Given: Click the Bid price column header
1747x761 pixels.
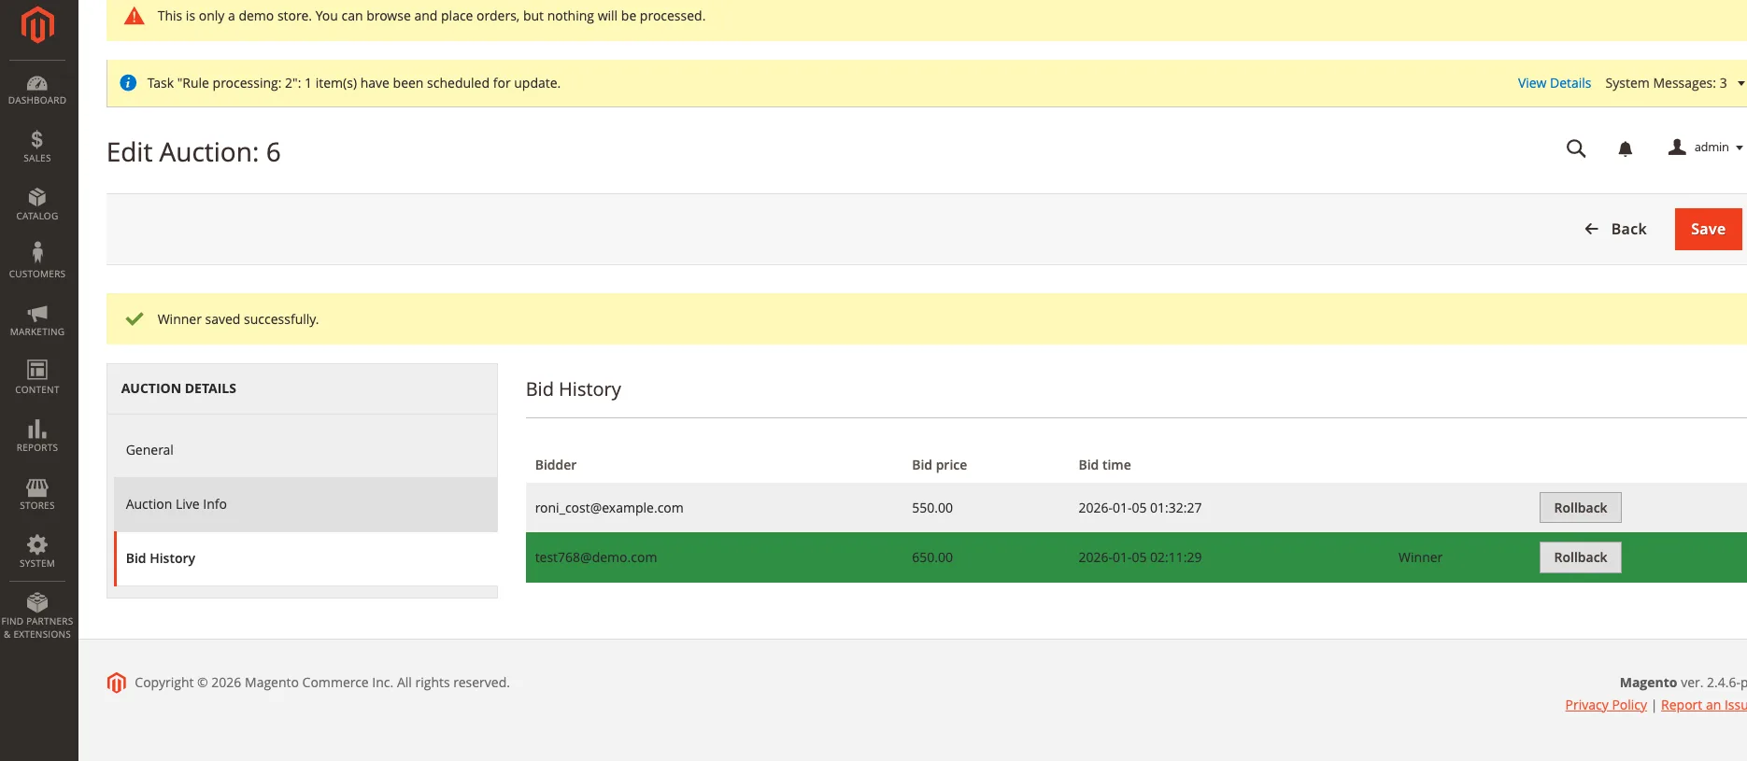Looking at the screenshot, I should coord(939,465).
